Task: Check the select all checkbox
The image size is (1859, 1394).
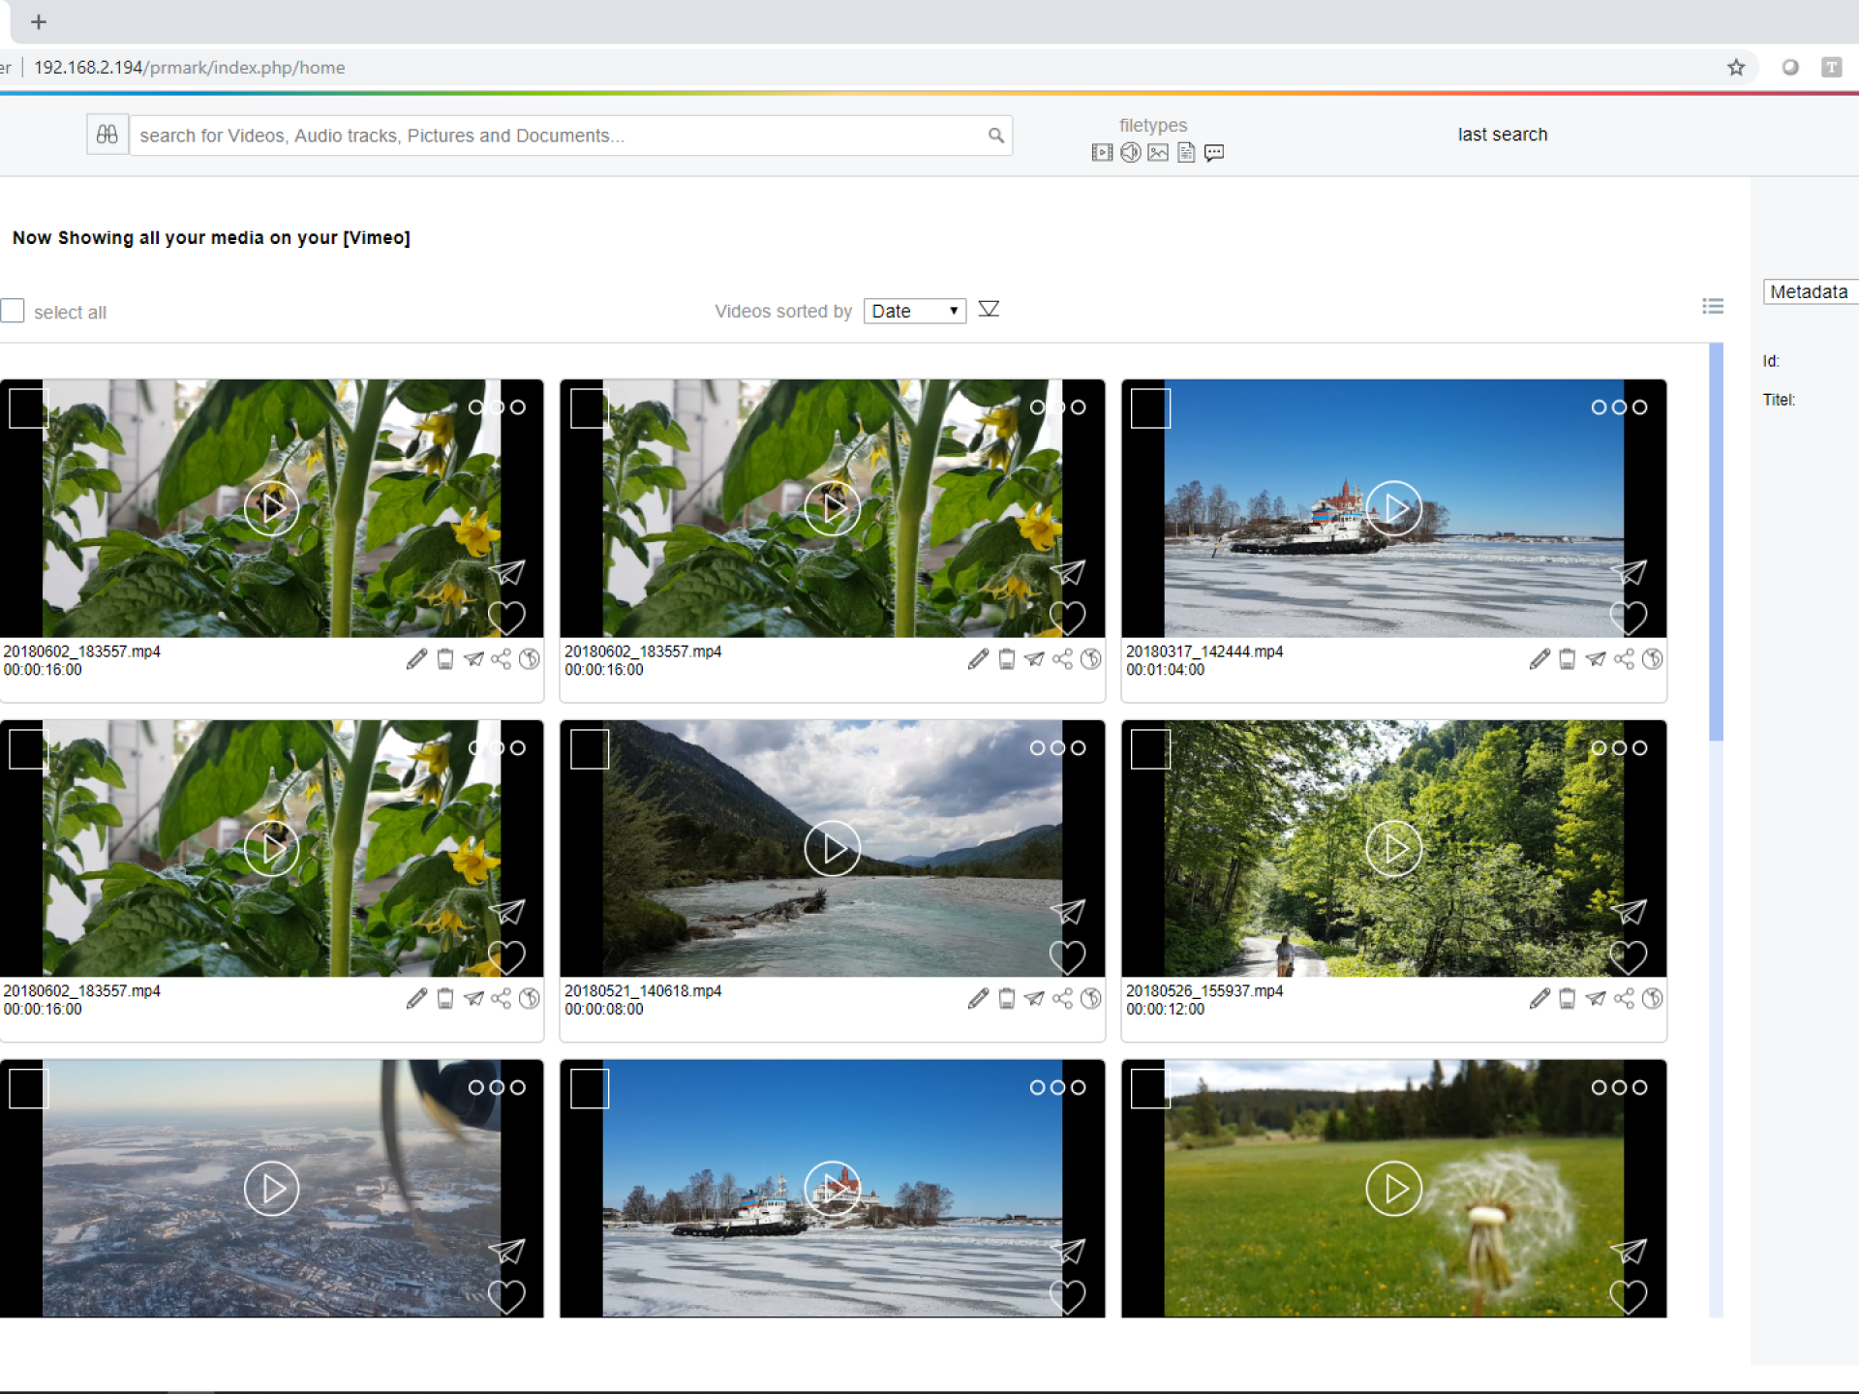Action: click(x=13, y=311)
